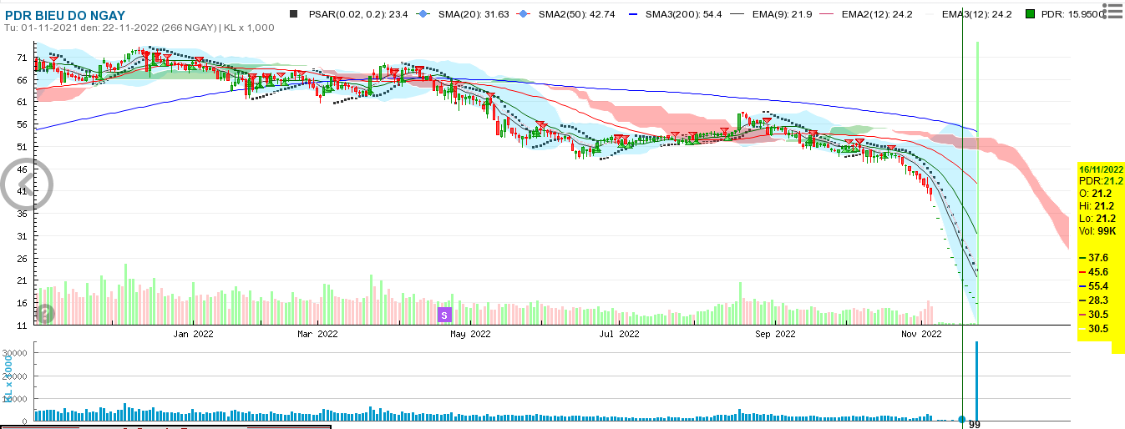1125x429 pixels.
Task: Click the 37.6 indicator value in the tooltip
Action: click(1097, 258)
